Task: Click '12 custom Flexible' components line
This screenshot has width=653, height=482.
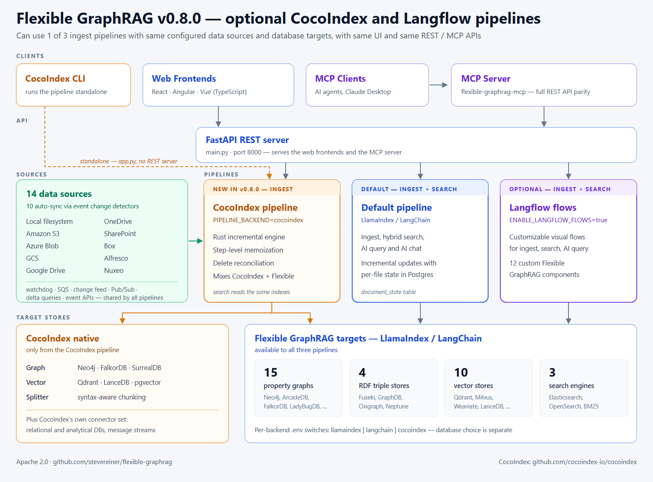Action: pos(537,263)
